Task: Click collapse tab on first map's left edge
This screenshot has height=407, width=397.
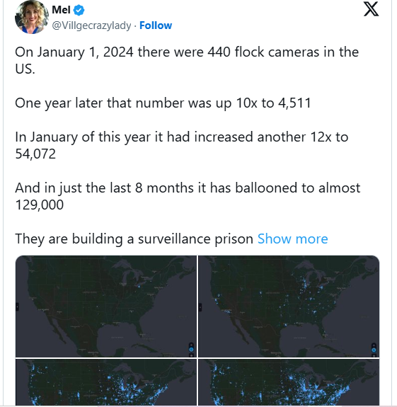Action: coord(17,306)
